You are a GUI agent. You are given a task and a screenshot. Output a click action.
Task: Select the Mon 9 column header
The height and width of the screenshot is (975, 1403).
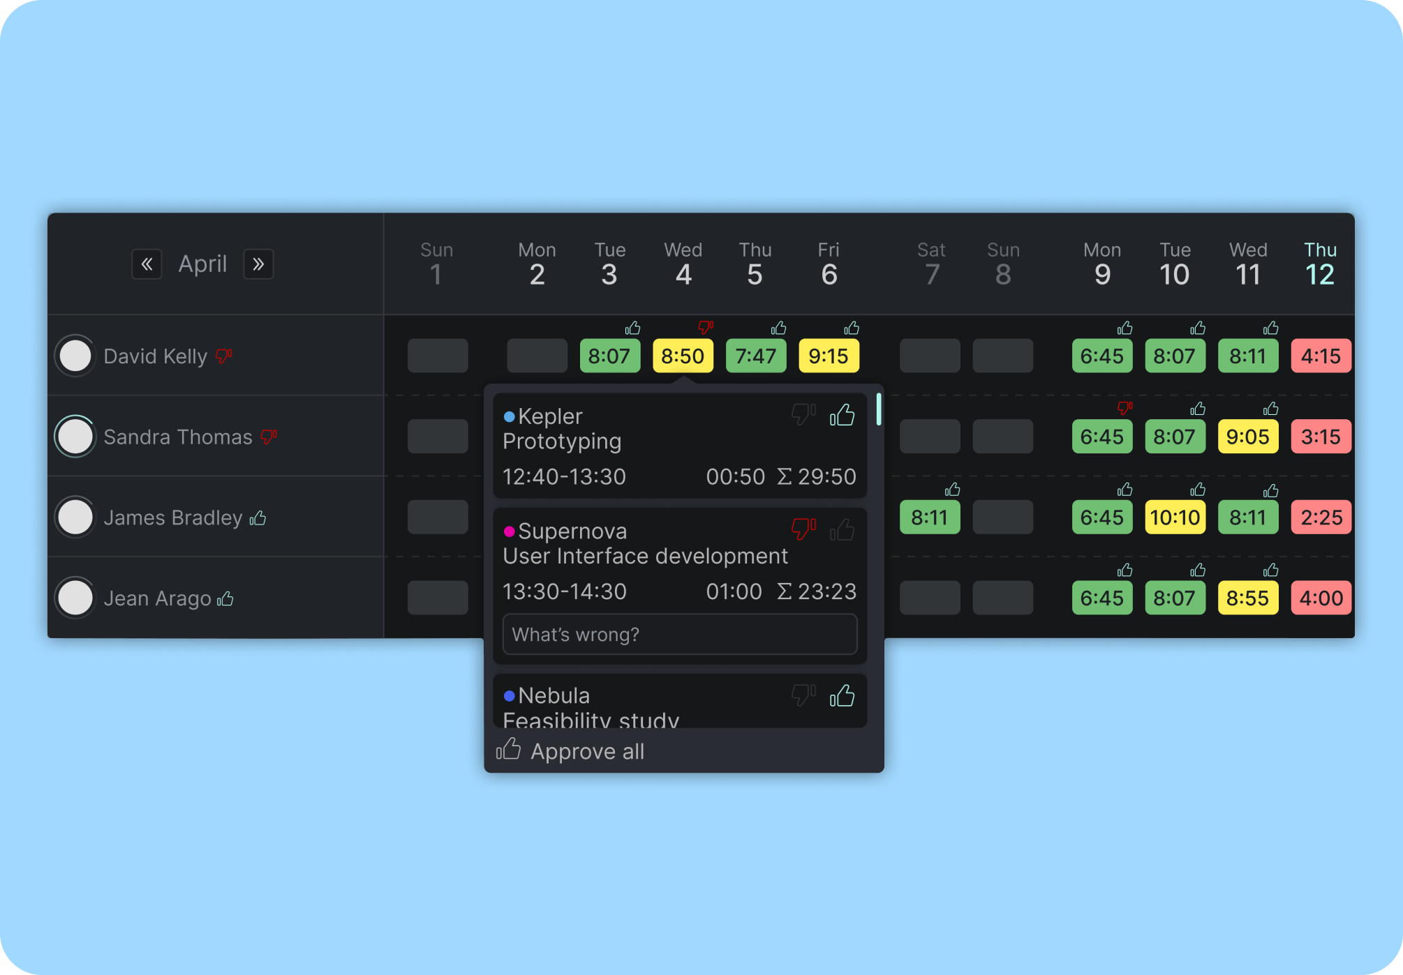1101,264
